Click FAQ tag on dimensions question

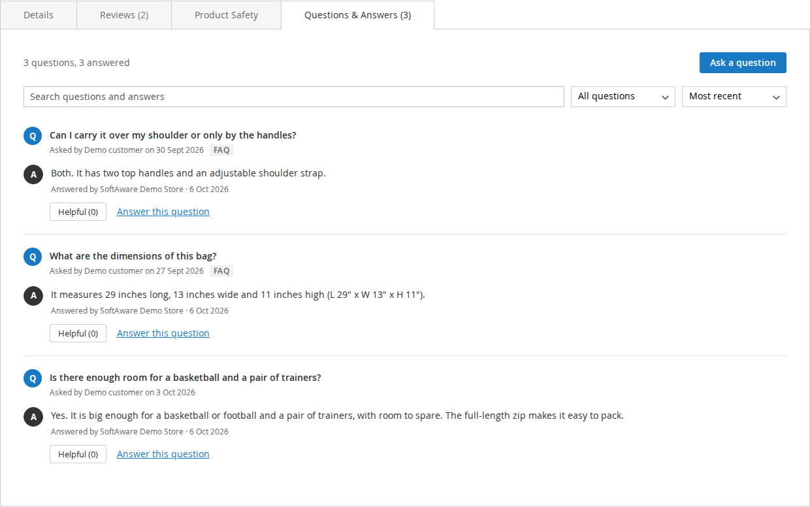click(x=221, y=271)
